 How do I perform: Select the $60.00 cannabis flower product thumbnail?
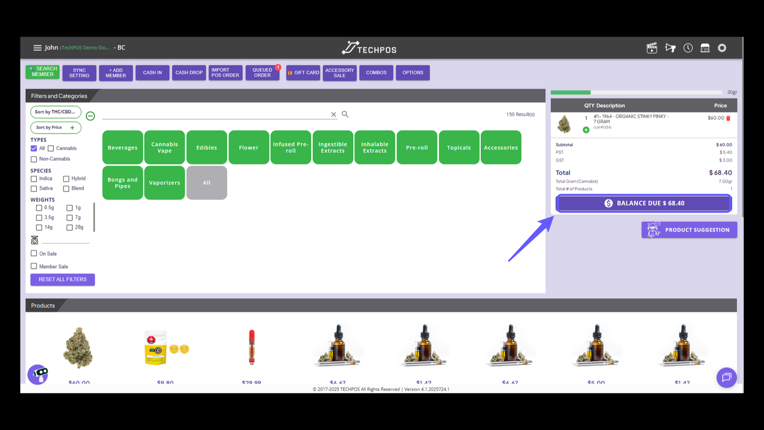[x=78, y=347]
